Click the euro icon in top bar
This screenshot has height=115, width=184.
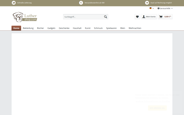pos(81,3)
